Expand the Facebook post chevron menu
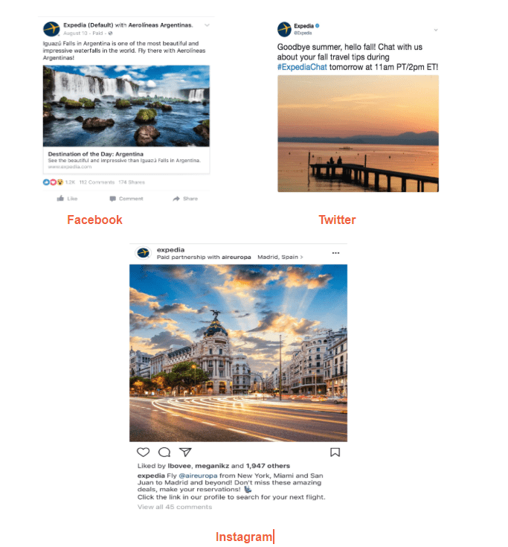 [207, 25]
